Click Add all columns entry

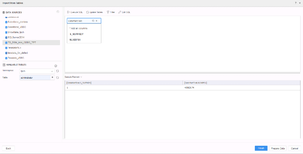click(79, 28)
